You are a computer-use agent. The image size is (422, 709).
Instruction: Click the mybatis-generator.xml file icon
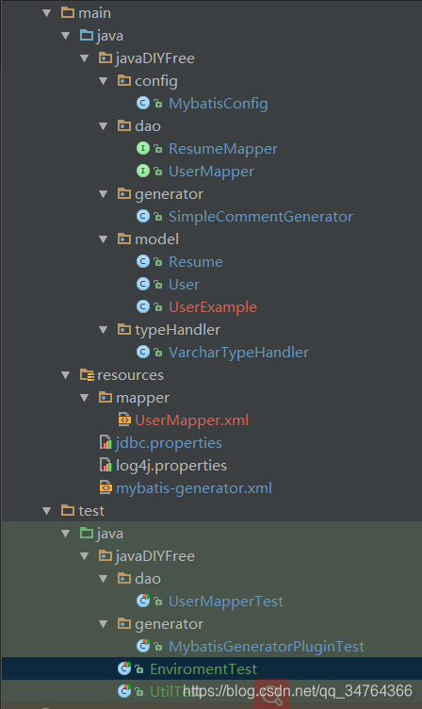click(x=105, y=487)
